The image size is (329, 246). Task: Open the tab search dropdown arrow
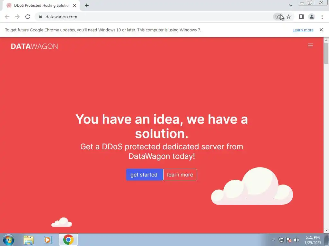(x=290, y=5)
